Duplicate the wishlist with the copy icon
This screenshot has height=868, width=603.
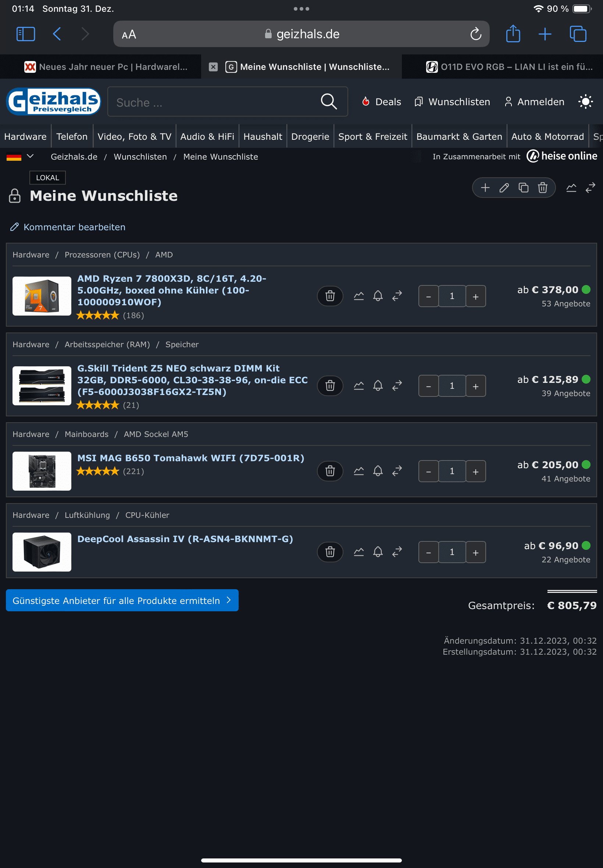(x=523, y=188)
